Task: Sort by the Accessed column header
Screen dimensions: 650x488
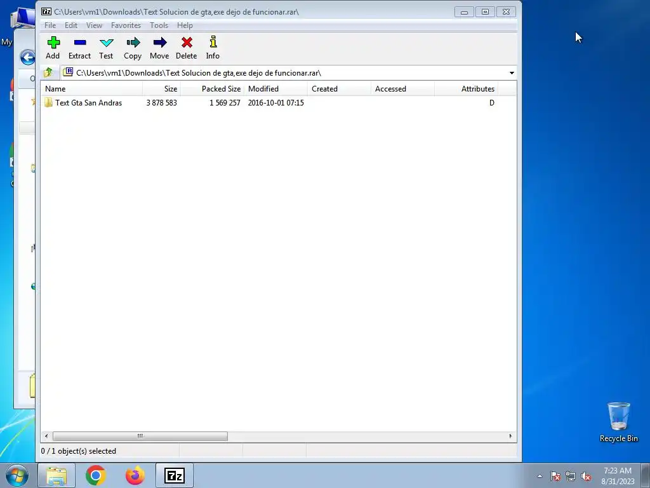Action: coord(402,89)
